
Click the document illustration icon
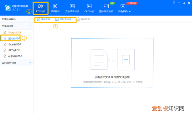(99, 60)
